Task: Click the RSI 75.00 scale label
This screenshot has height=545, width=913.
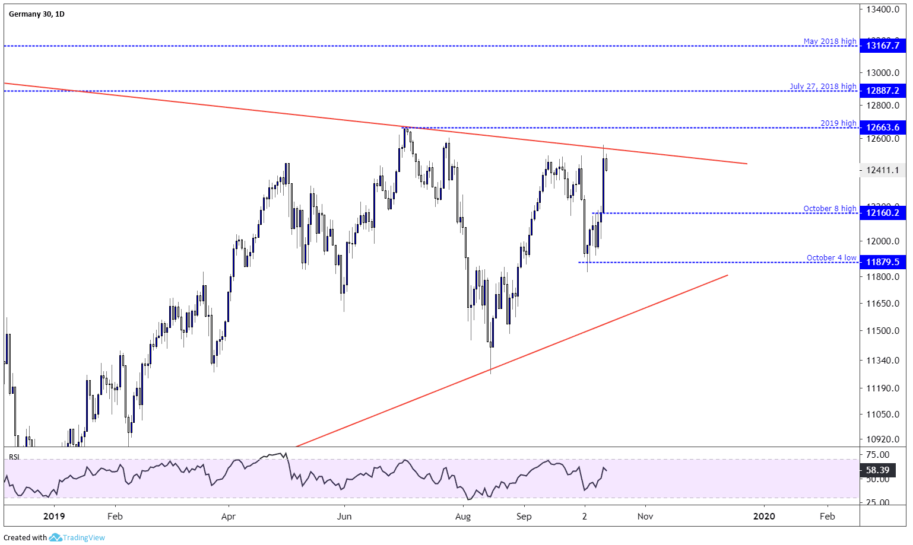Action: click(x=878, y=455)
